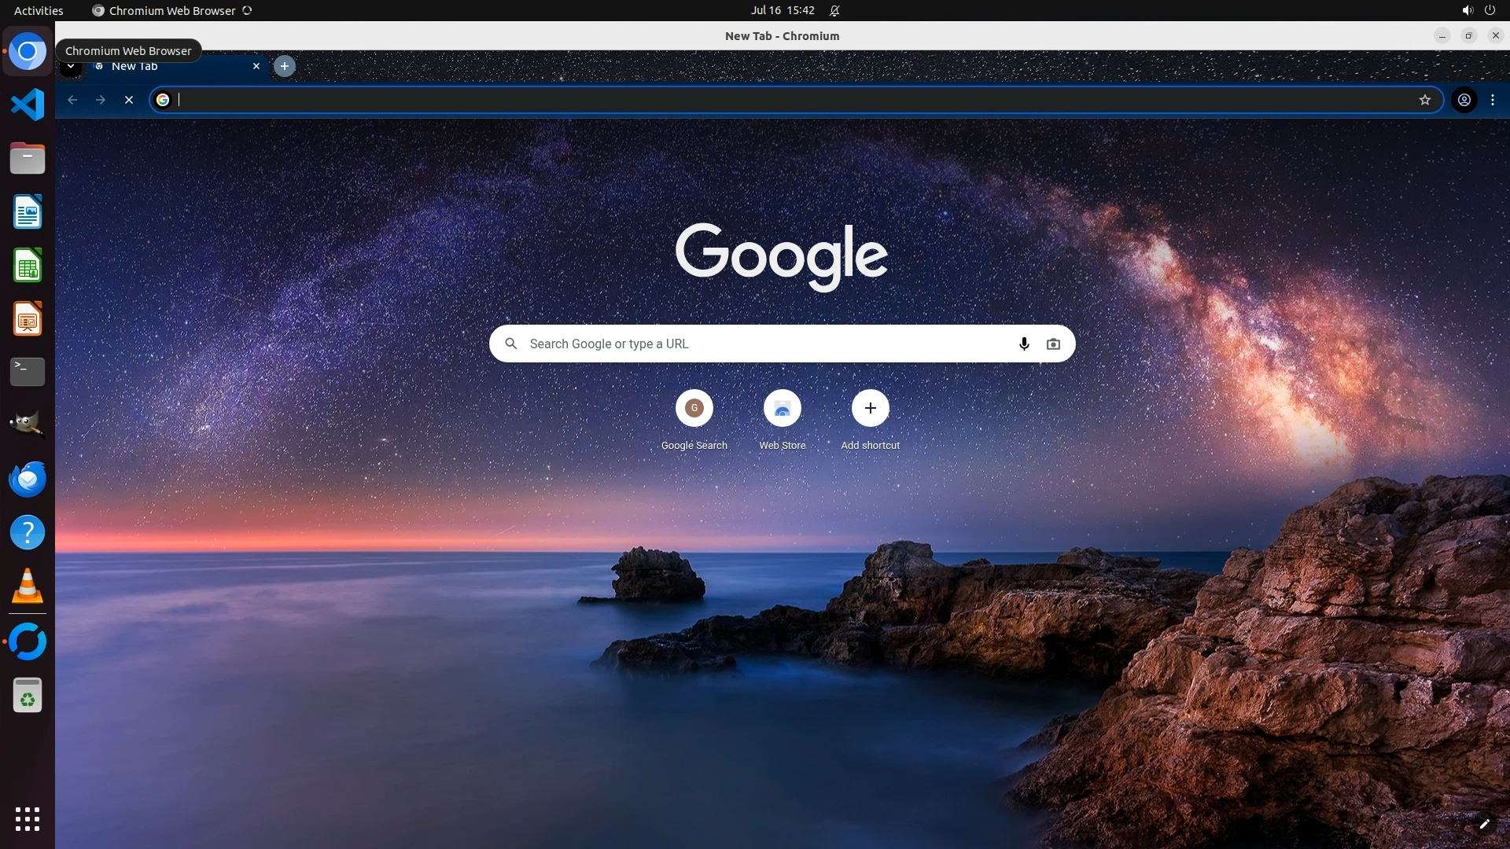Click the Customize Chromium pencil icon
This screenshot has width=1510, height=849.
pyautogui.click(x=1484, y=824)
